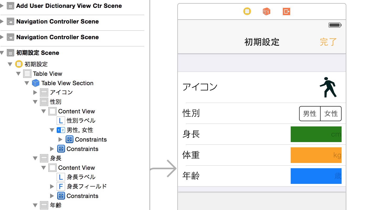Click the 性別 cell icon in outline
382x210 pixels.
tap(44, 102)
